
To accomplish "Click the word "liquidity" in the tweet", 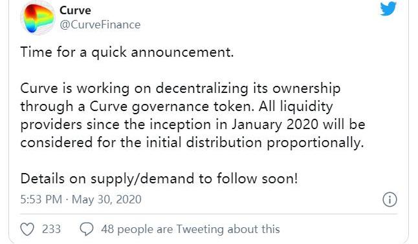I will coord(306,107).
